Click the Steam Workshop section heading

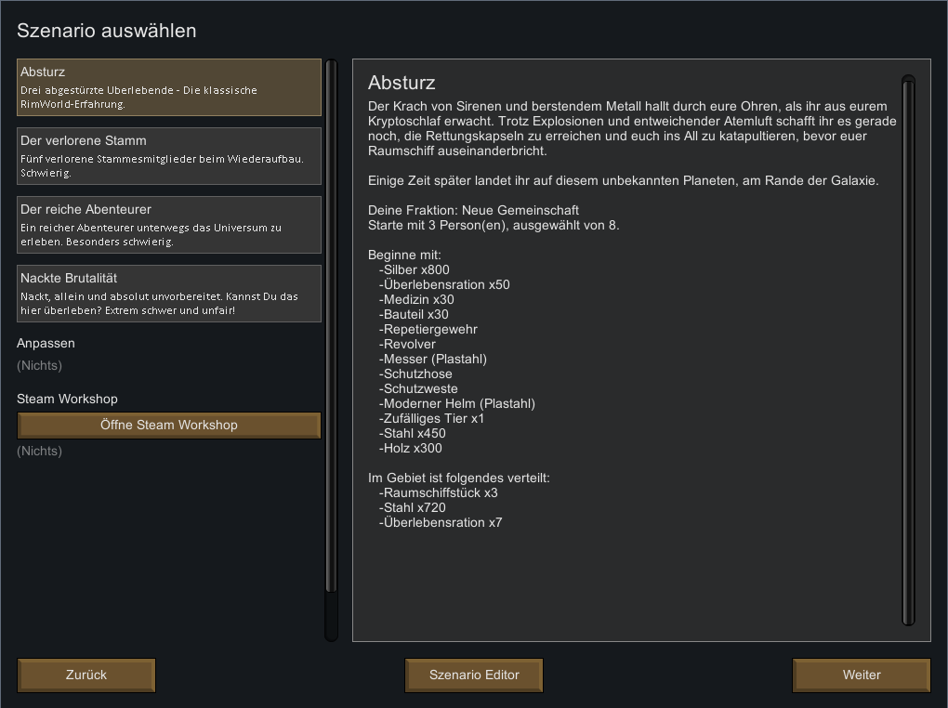tap(67, 399)
